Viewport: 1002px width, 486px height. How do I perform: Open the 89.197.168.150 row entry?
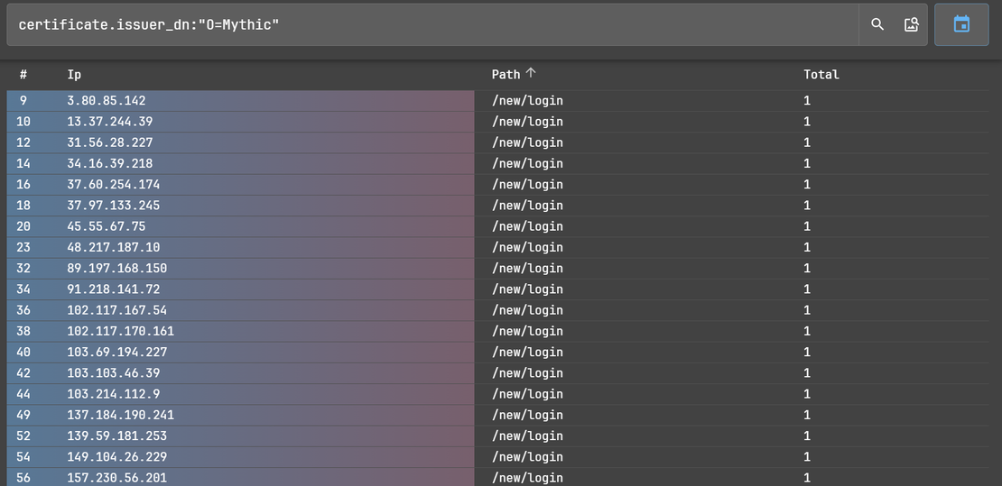(116, 269)
